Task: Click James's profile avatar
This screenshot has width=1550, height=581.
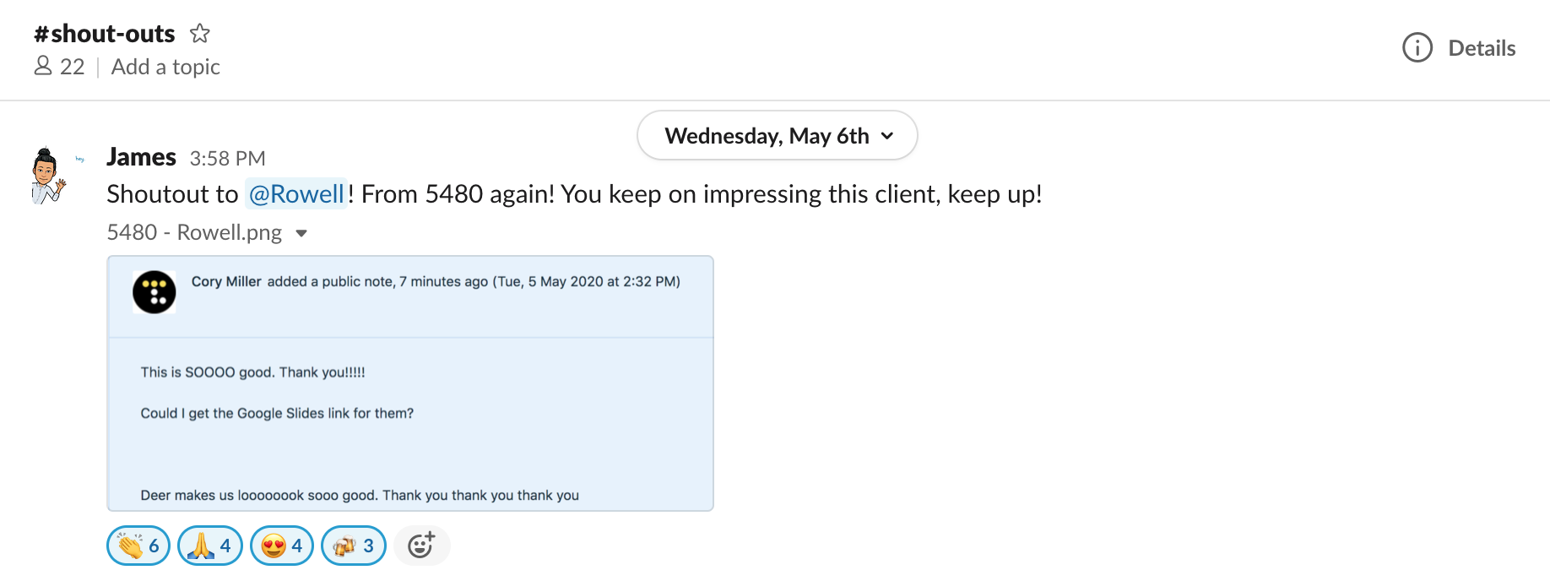Action: [47, 176]
